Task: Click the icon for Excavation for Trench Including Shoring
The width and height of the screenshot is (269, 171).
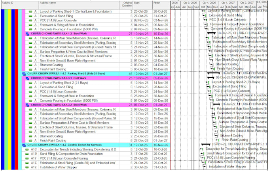Action: [x=27, y=150]
